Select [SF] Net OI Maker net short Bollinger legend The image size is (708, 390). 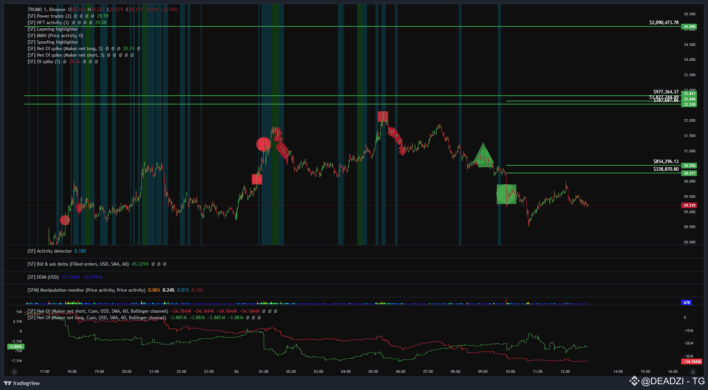point(98,311)
